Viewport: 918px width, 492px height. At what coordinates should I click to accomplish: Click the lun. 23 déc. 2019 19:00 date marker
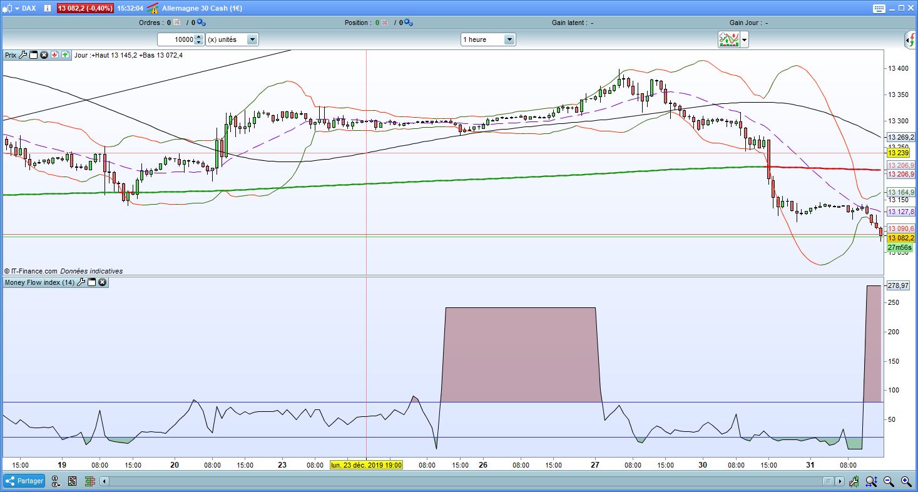[x=366, y=465]
